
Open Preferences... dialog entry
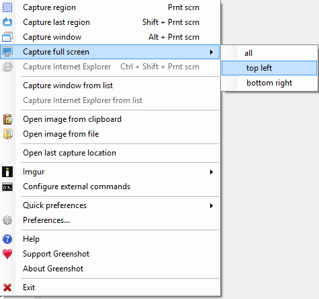coord(109,220)
